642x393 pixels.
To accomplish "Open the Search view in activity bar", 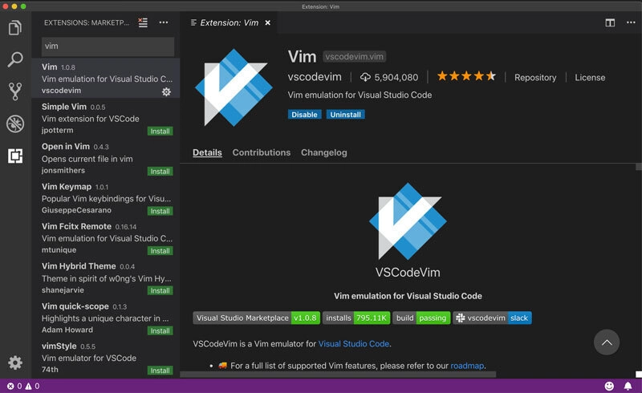I will (14, 59).
